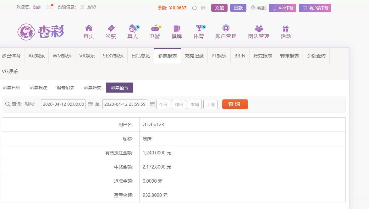Click the 退出 logout link
The height and width of the screenshot is (209, 369).
pyautogui.click(x=91, y=7)
